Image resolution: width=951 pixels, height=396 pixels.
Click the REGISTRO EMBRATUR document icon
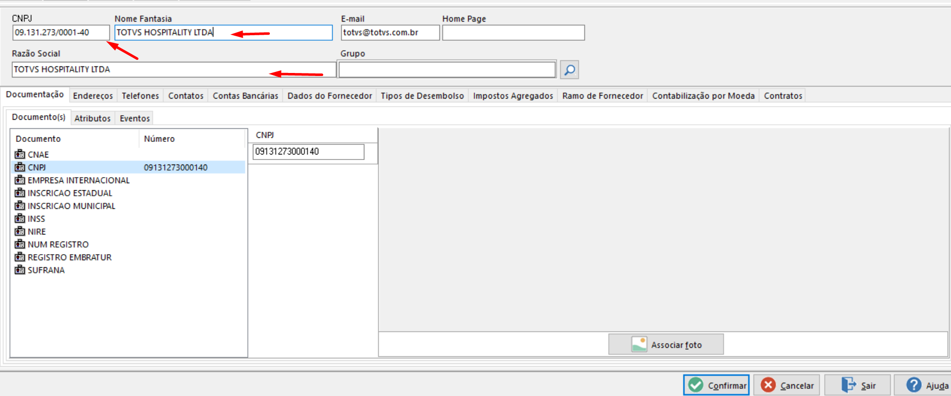click(20, 257)
